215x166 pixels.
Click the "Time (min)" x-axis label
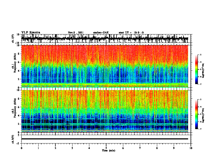click(109, 151)
